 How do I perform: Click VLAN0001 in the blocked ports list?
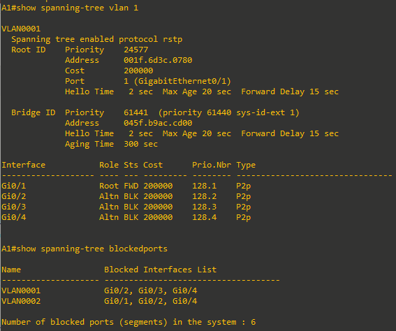click(21, 290)
